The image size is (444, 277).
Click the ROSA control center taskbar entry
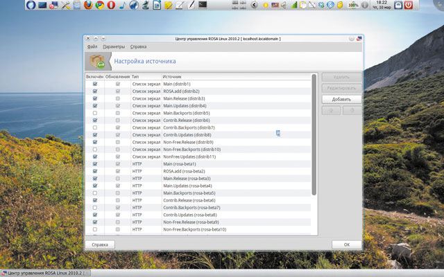pyautogui.click(x=45, y=273)
